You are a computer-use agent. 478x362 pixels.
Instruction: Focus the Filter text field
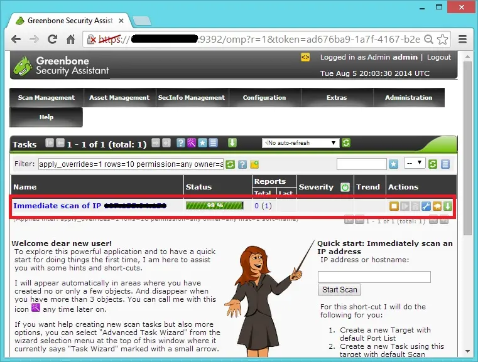coord(131,164)
